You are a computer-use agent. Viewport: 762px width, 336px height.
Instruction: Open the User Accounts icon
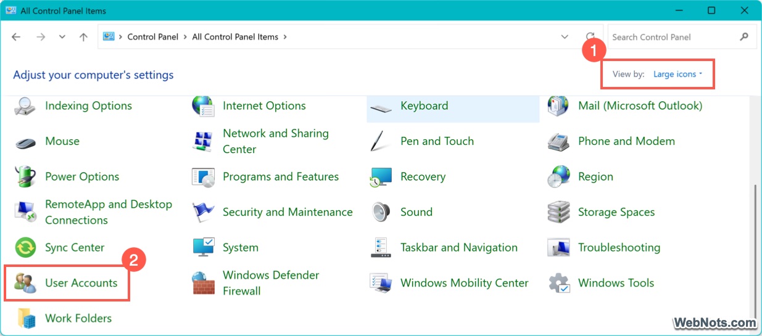click(25, 283)
